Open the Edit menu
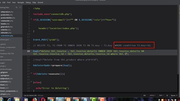 (4, 3)
